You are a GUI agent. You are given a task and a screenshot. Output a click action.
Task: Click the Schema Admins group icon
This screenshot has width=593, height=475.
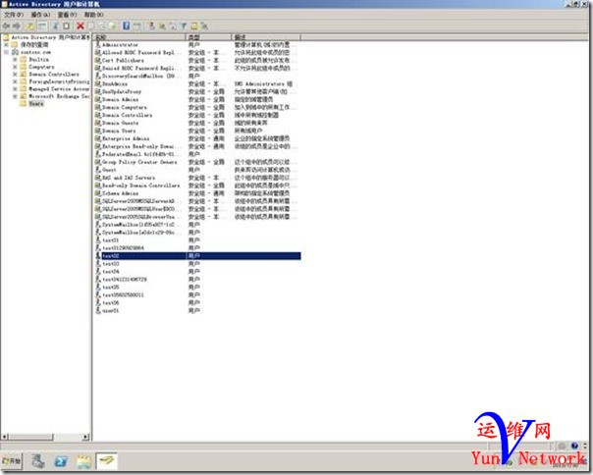[x=98, y=193]
